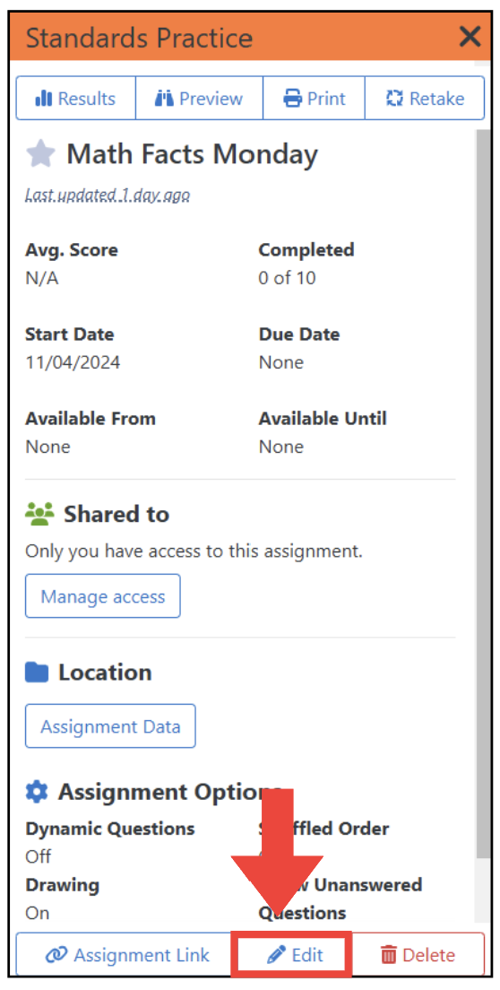Click the pencil Edit icon
The width and height of the screenshot is (500, 990).
tap(276, 955)
